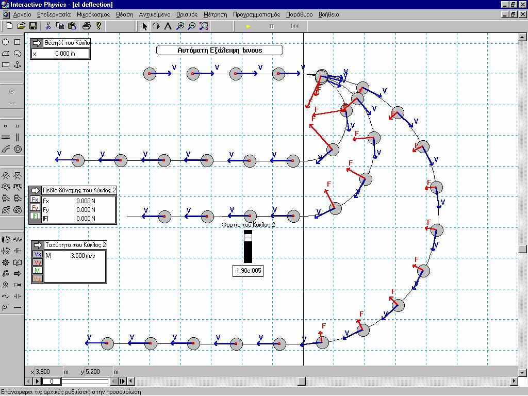Select the vertical slot joint tool
This screenshot has height=396, width=528.
[x=17, y=137]
